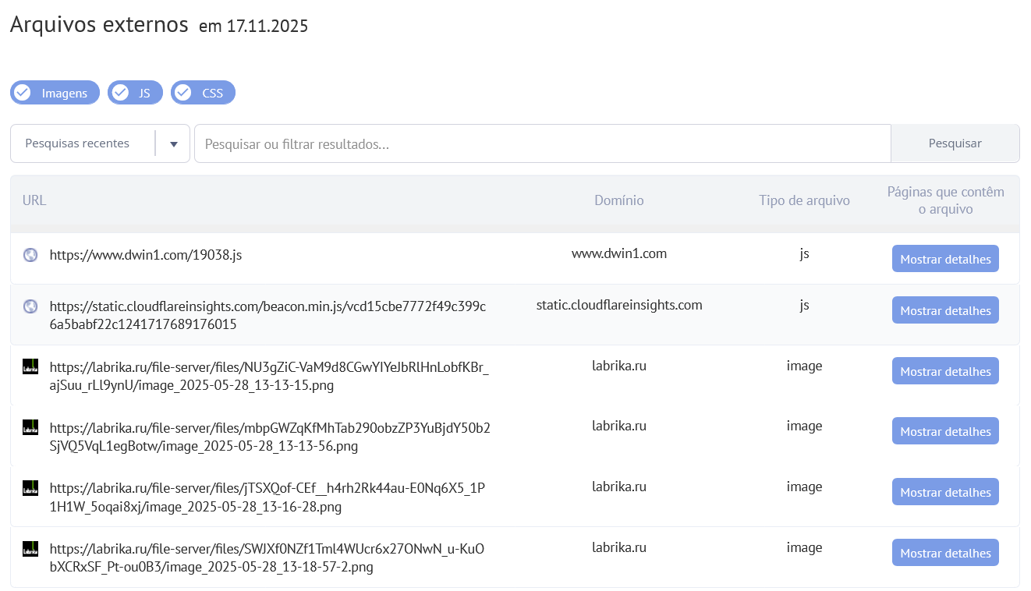Click the image thumbnail for image_2025-05-28_13-13-15.png
The height and width of the screenshot is (591, 1031).
click(x=30, y=366)
